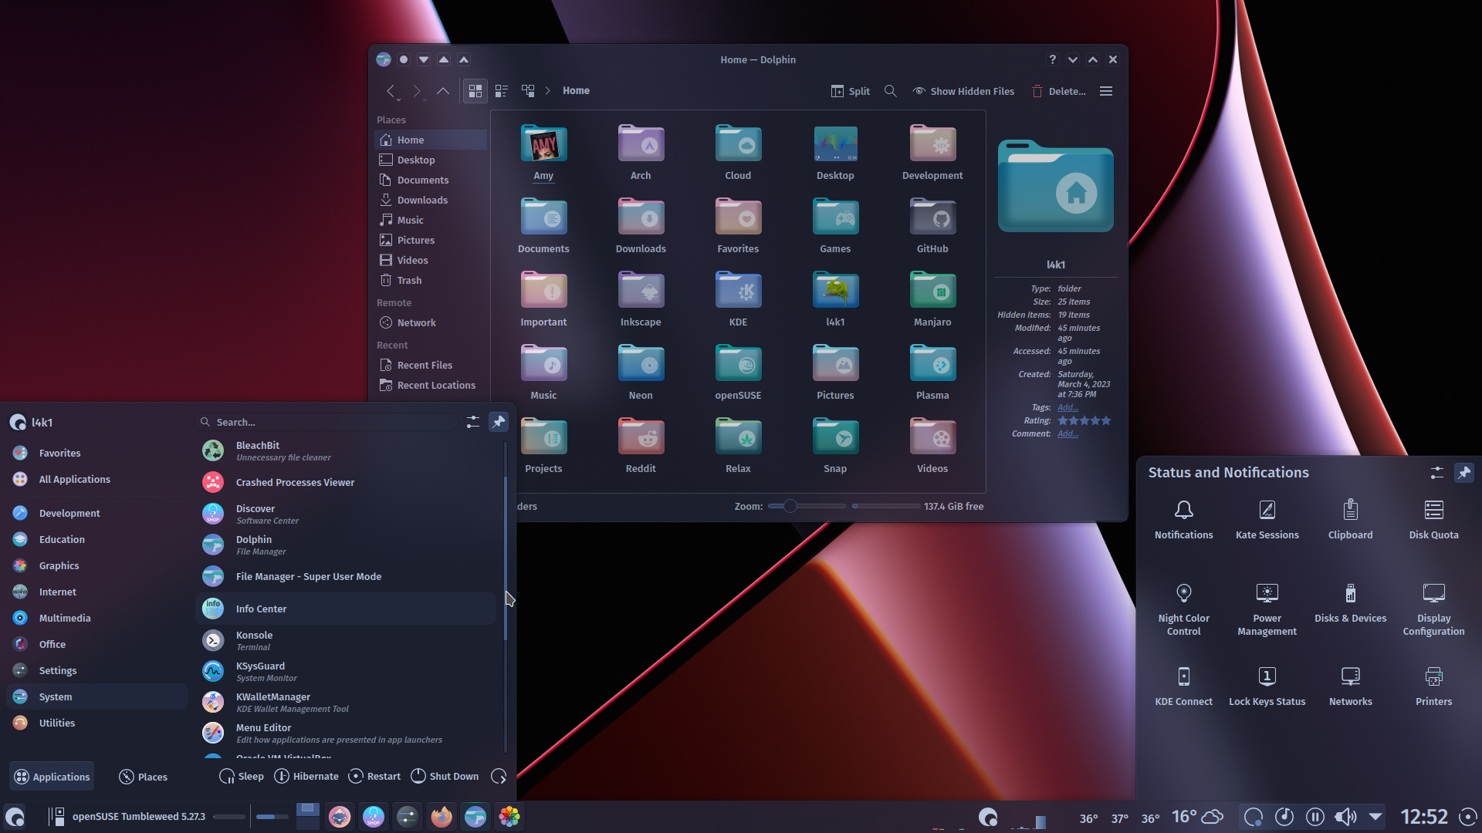Expand Dolphin breadcrumb chevron before Home
The height and width of the screenshot is (833, 1482).
pyautogui.click(x=548, y=91)
